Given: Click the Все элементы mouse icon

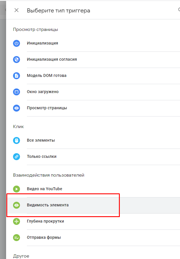Looking at the screenshot, I should [16, 140].
